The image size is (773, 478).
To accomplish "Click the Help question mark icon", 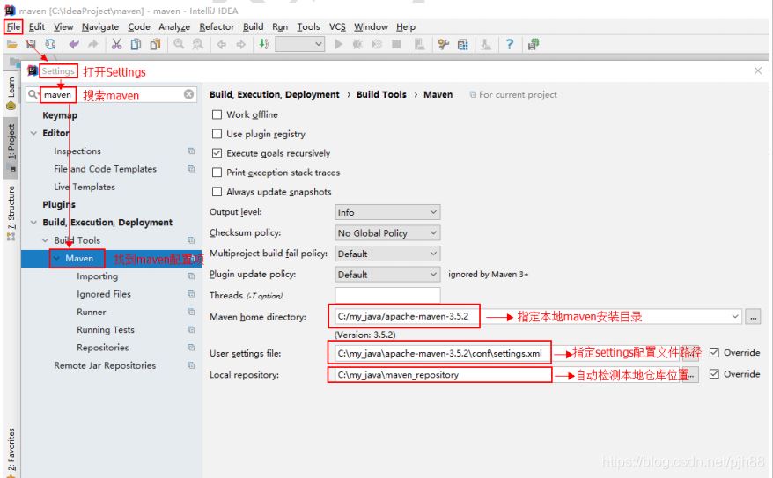I will [x=509, y=44].
